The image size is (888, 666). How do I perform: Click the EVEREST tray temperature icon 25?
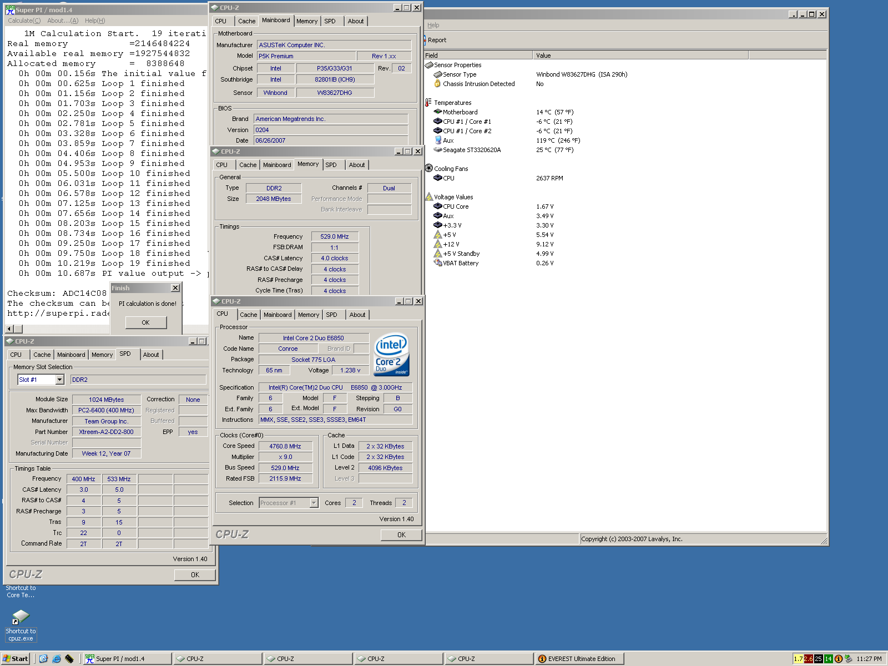coord(818,659)
